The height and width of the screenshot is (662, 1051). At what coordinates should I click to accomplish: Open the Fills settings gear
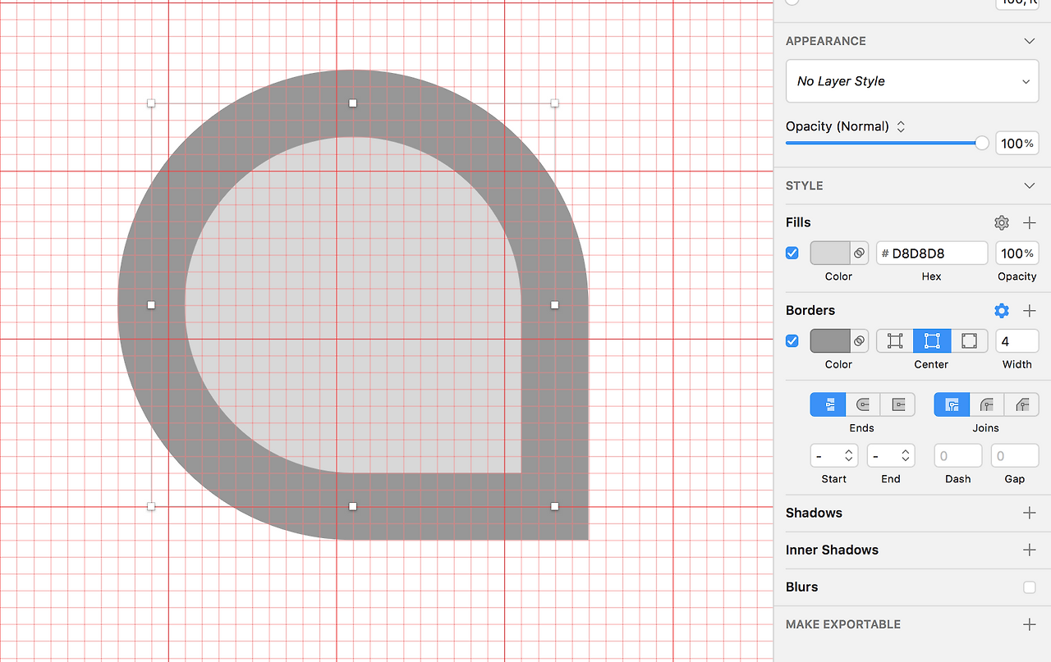tap(1001, 222)
